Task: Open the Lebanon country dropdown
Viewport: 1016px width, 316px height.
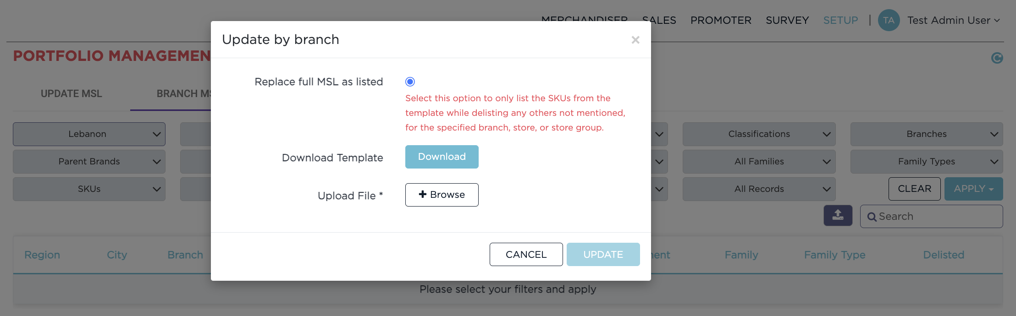Action: click(89, 134)
